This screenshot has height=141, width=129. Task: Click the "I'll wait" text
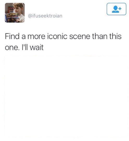point(33,47)
